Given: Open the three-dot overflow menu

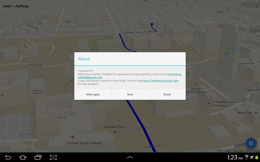Looking at the screenshot, I should (256, 6).
